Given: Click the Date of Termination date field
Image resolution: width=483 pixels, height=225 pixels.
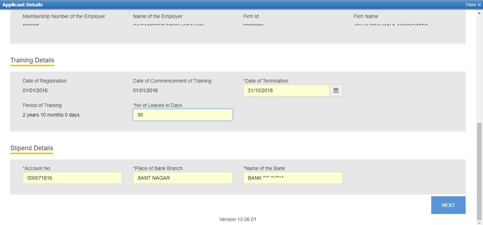Looking at the screenshot, I should (286, 90).
